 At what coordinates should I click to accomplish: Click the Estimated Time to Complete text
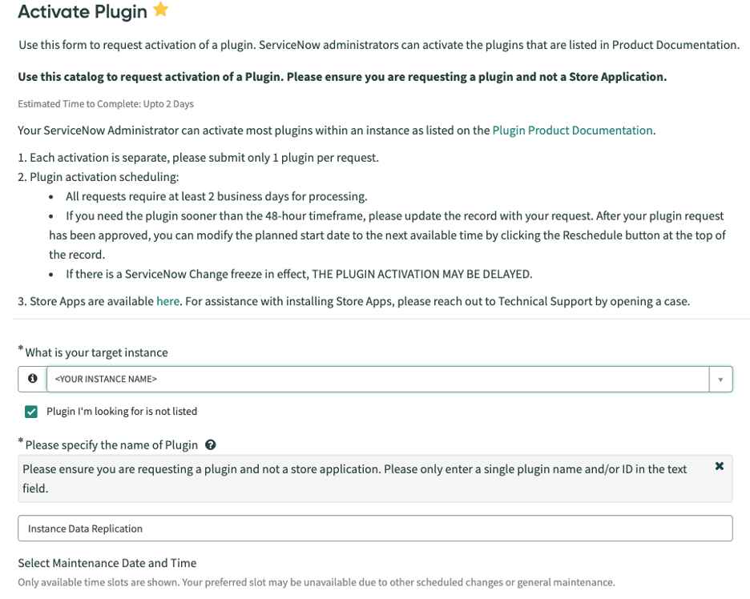[106, 104]
